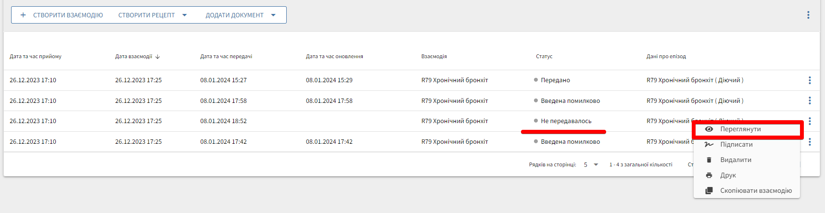Click the copy icon beside Скопіювати взаємодію
Image resolution: width=825 pixels, height=213 pixels.
coord(709,191)
